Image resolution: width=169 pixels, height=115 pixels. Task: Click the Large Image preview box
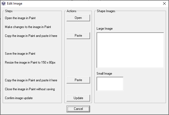pos(130,50)
